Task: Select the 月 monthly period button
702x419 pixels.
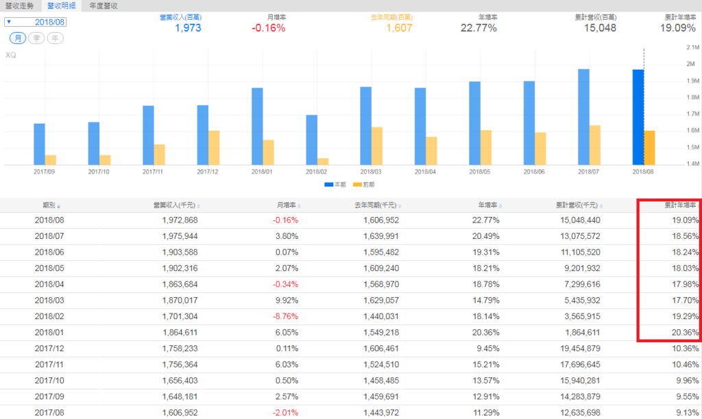Action: click(18, 38)
